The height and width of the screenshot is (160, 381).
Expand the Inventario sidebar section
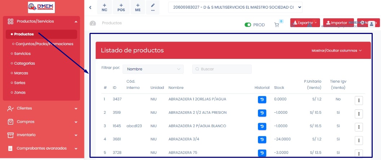[x=42, y=135]
